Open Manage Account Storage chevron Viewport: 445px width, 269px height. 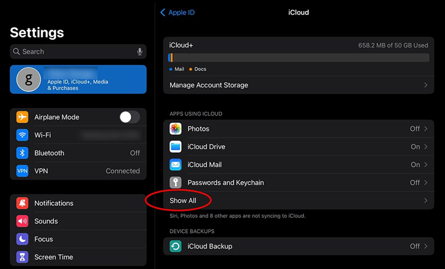coord(425,85)
